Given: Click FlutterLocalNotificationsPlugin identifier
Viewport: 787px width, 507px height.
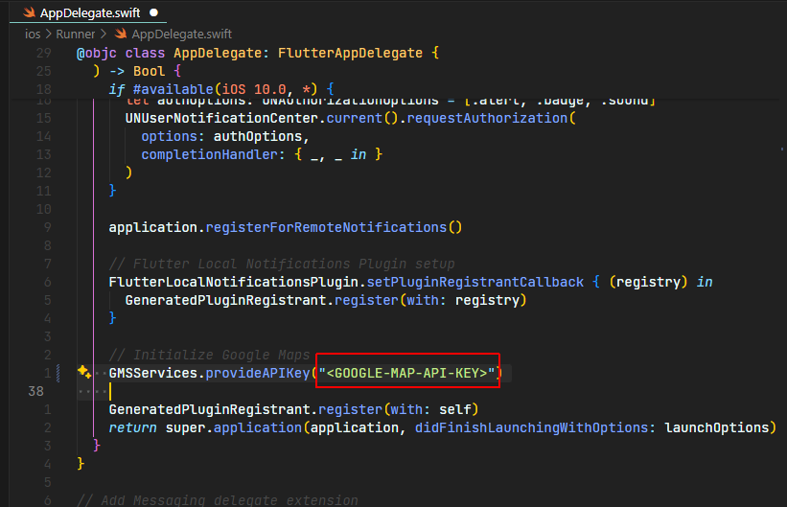Looking at the screenshot, I should 233,282.
